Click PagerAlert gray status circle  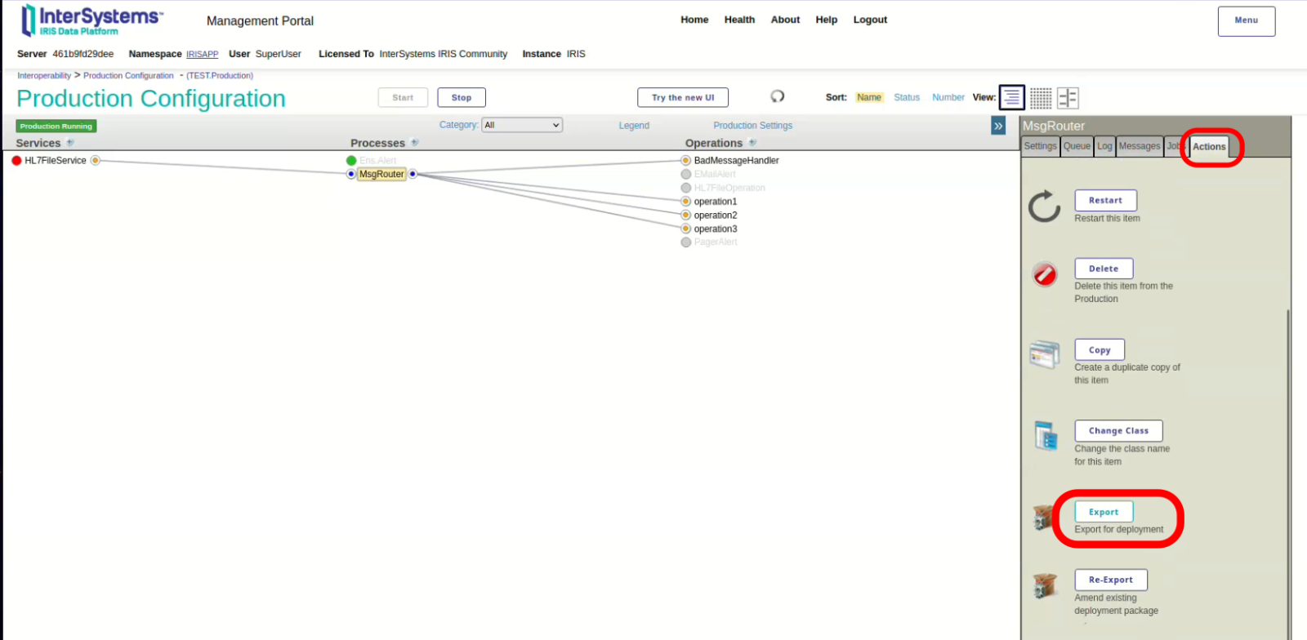[686, 242]
